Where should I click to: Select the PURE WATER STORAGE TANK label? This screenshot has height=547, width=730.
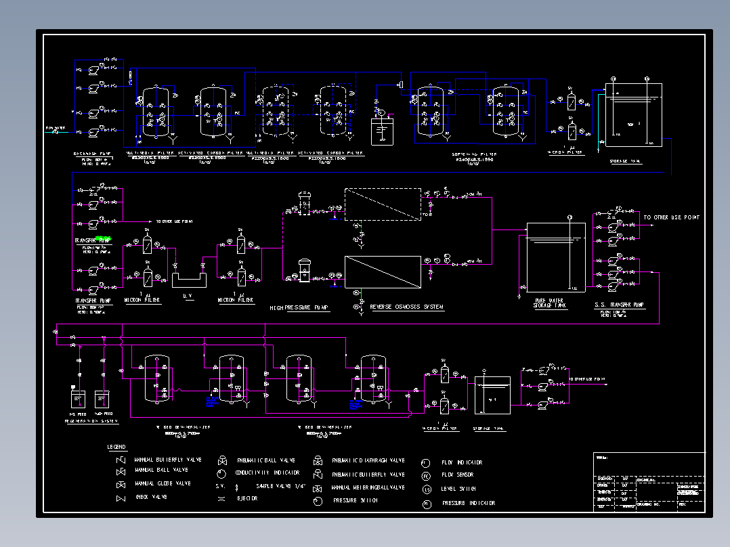pyautogui.click(x=550, y=303)
